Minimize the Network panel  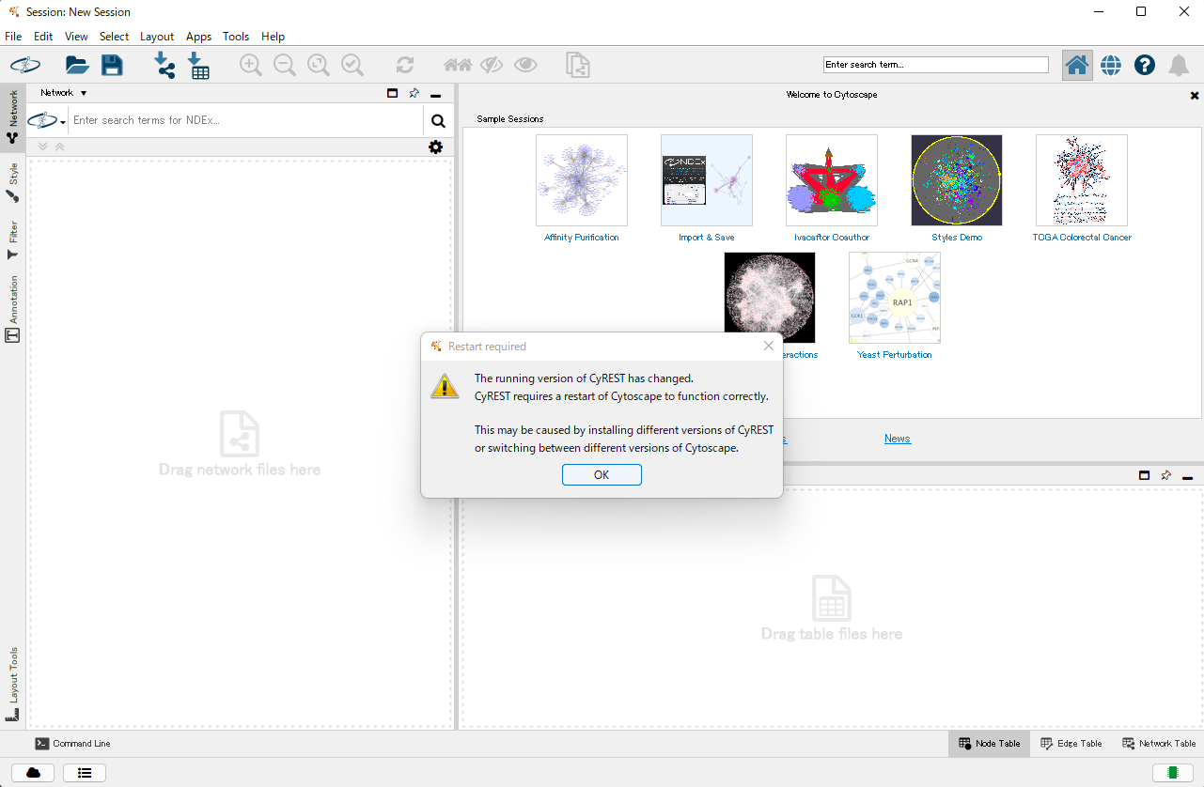435,95
